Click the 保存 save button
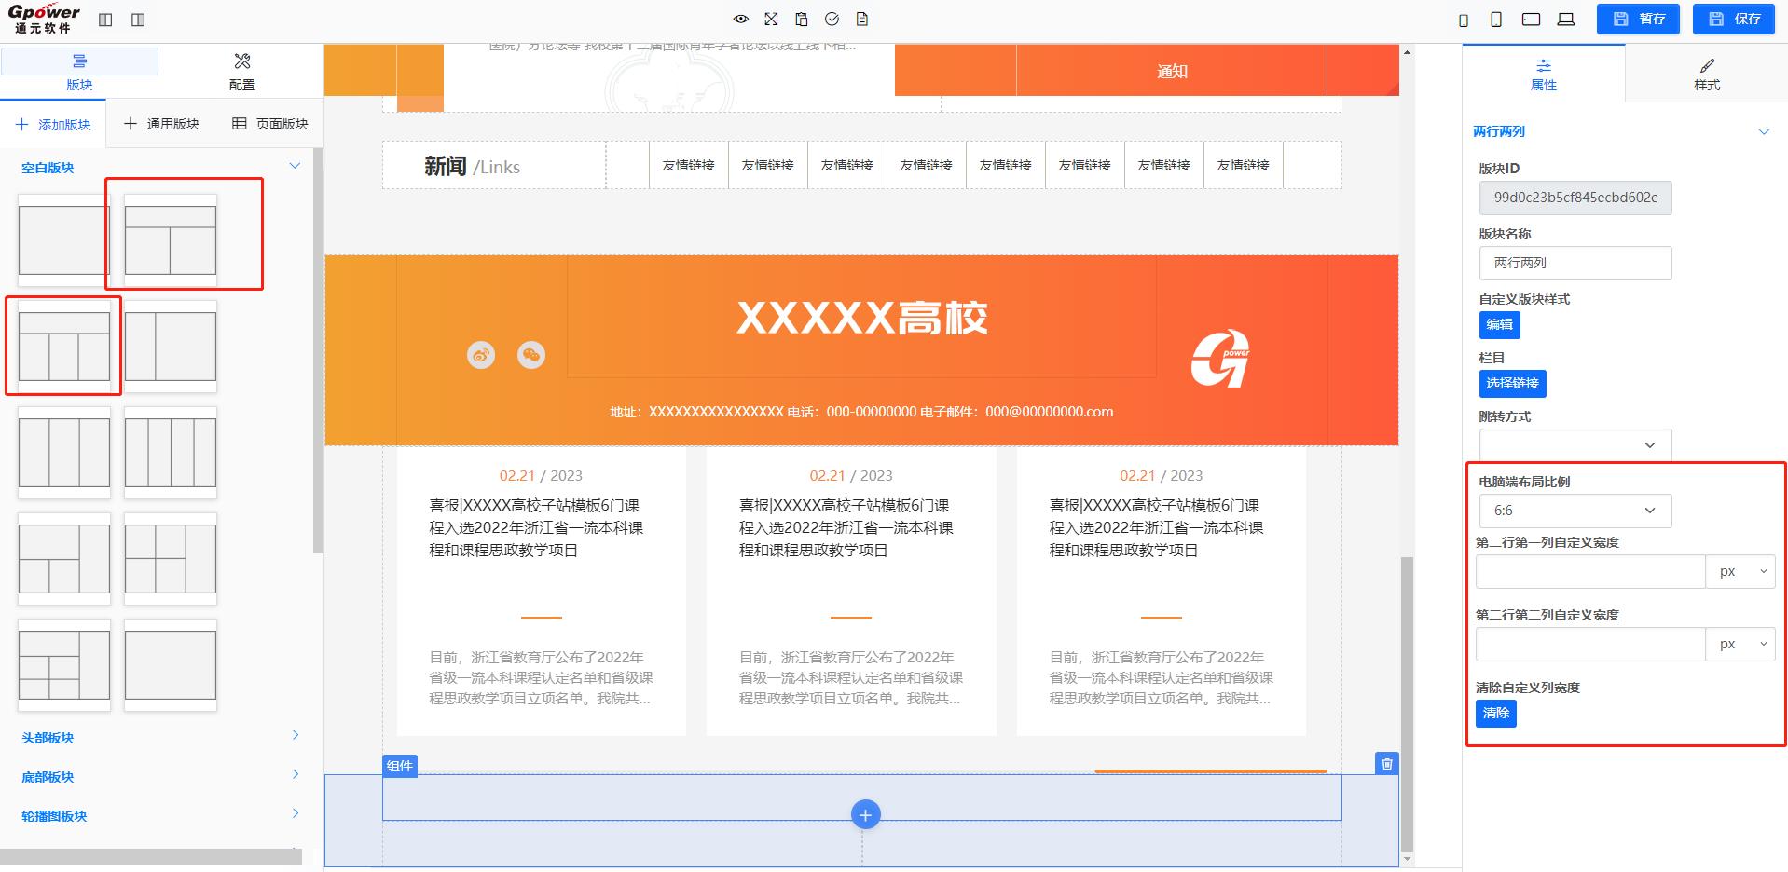The width and height of the screenshot is (1788, 872). point(1735,20)
